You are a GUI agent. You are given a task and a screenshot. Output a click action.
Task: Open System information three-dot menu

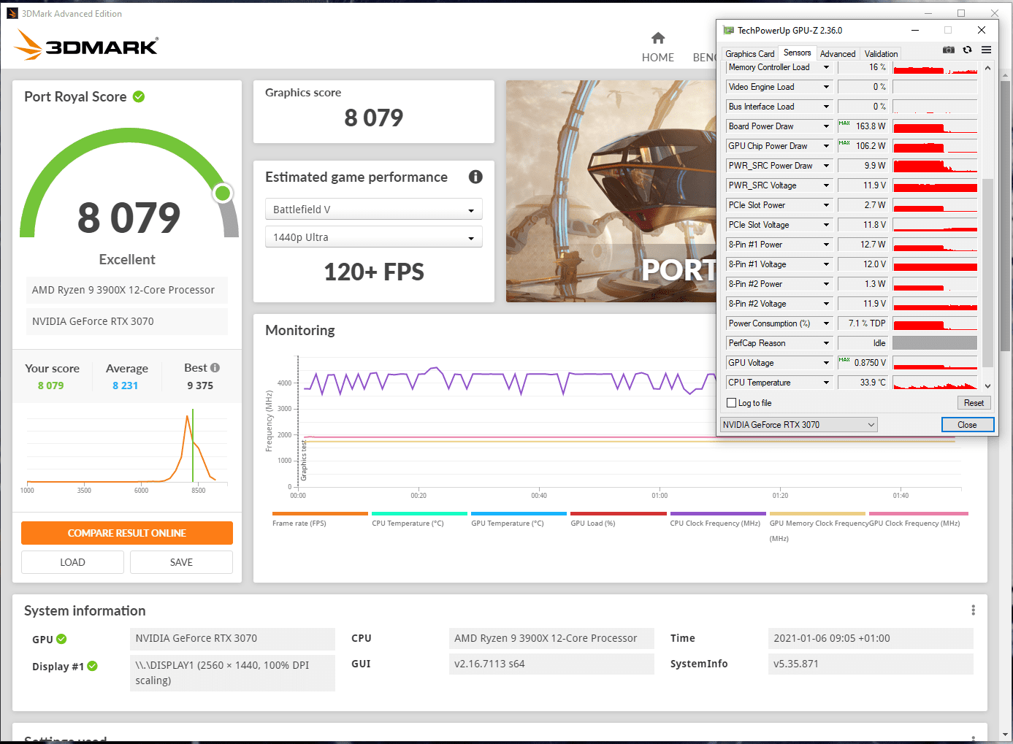point(973,610)
